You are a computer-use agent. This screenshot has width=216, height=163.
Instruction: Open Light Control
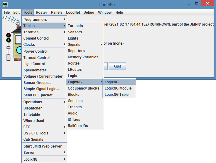[44, 64]
